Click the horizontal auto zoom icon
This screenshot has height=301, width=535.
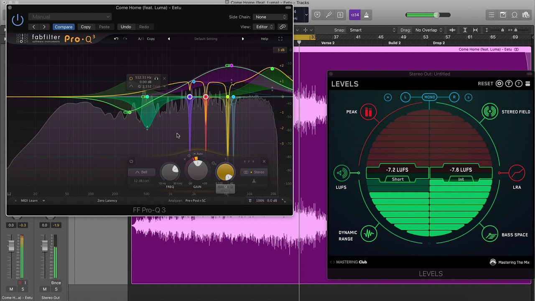[475, 30]
